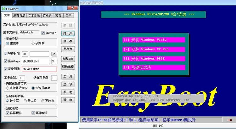Click the EasyBoot green title bar icon
Screen dimensions: 236x129
coord(4,9)
